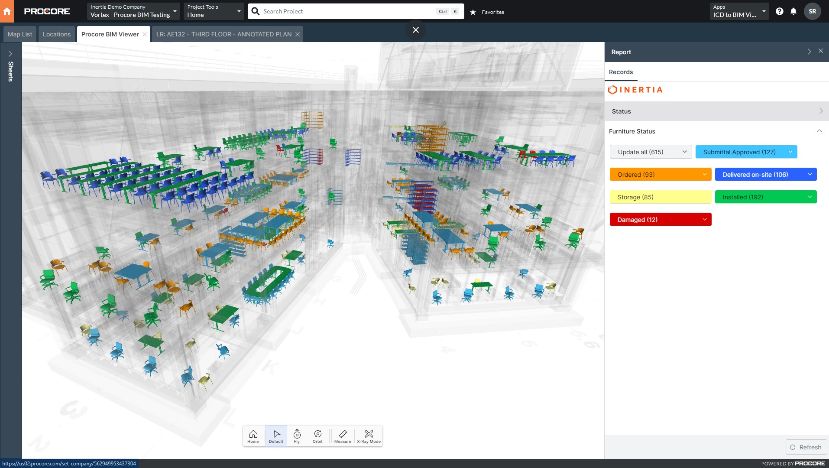This screenshot has width=829, height=468.
Task: Open the Project Tools Home dropdown
Action: pos(214,11)
